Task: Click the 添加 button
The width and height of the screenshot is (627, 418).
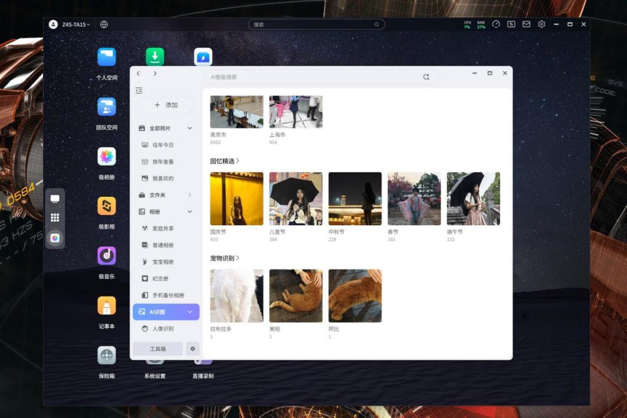Action: [166, 105]
